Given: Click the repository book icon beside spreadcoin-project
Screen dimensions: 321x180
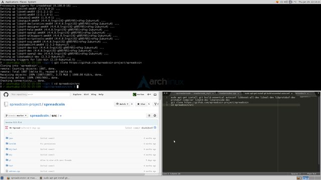Looking at the screenshot, I should pyautogui.click(x=6, y=104).
